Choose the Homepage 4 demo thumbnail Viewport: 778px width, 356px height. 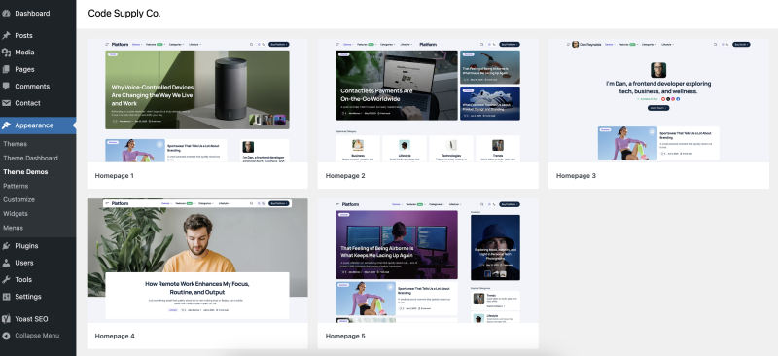[197, 261]
